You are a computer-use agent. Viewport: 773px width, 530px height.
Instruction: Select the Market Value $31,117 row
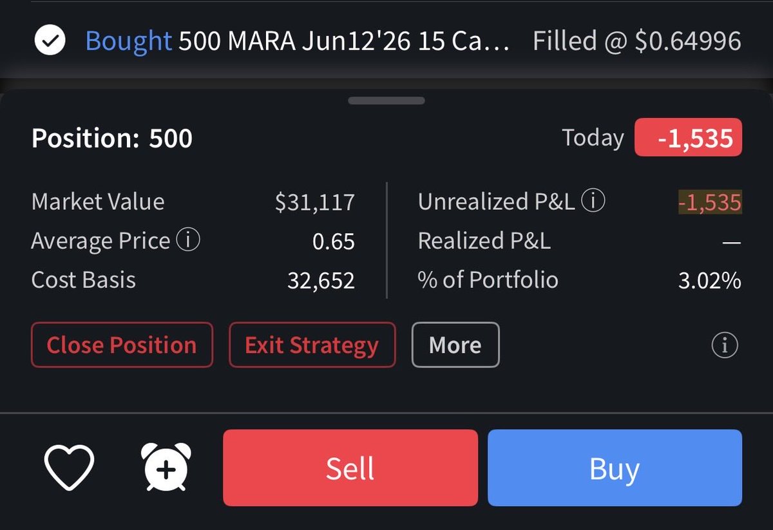[193, 202]
